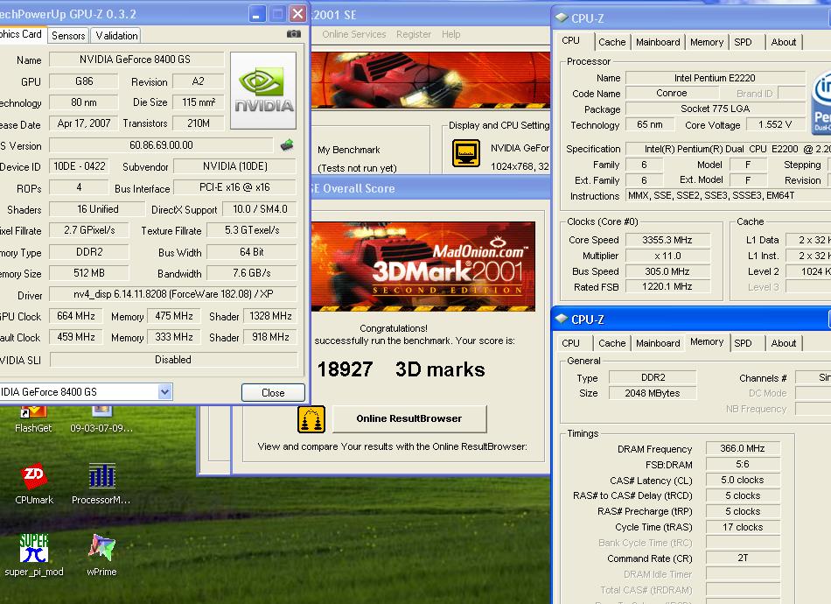Click the Instructions field listing MMX, SSE
This screenshot has width=831, height=604.
pyautogui.click(x=728, y=195)
